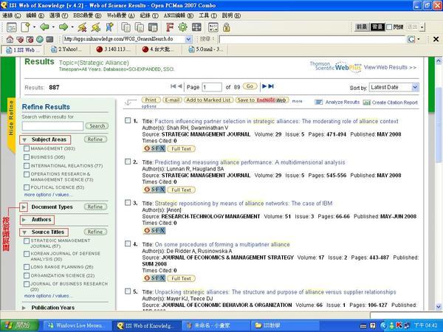Open the address bar URL dropdown
This screenshot has width=443, height=332.
pyautogui.click(x=188, y=39)
